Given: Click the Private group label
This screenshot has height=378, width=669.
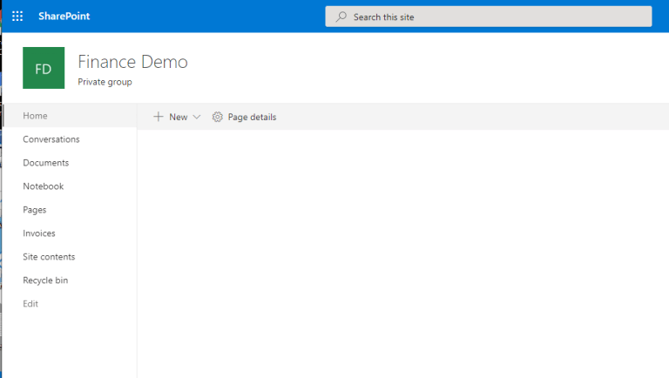Looking at the screenshot, I should point(105,82).
